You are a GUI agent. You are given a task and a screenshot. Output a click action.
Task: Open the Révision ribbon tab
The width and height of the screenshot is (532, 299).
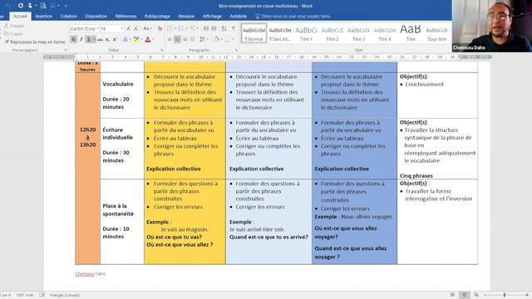(x=186, y=17)
